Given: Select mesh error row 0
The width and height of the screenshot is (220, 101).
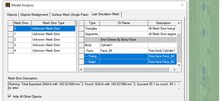Looking at the screenshot, I should click(42, 29).
